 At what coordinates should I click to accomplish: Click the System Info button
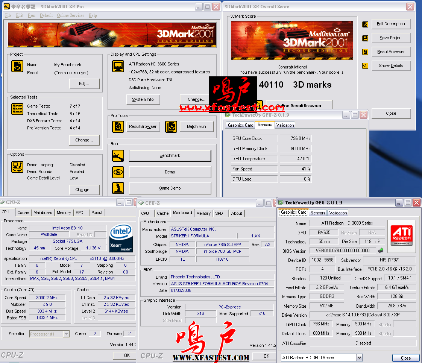143,100
